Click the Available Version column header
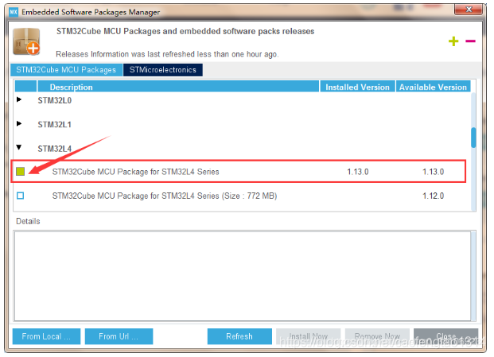 tap(433, 87)
